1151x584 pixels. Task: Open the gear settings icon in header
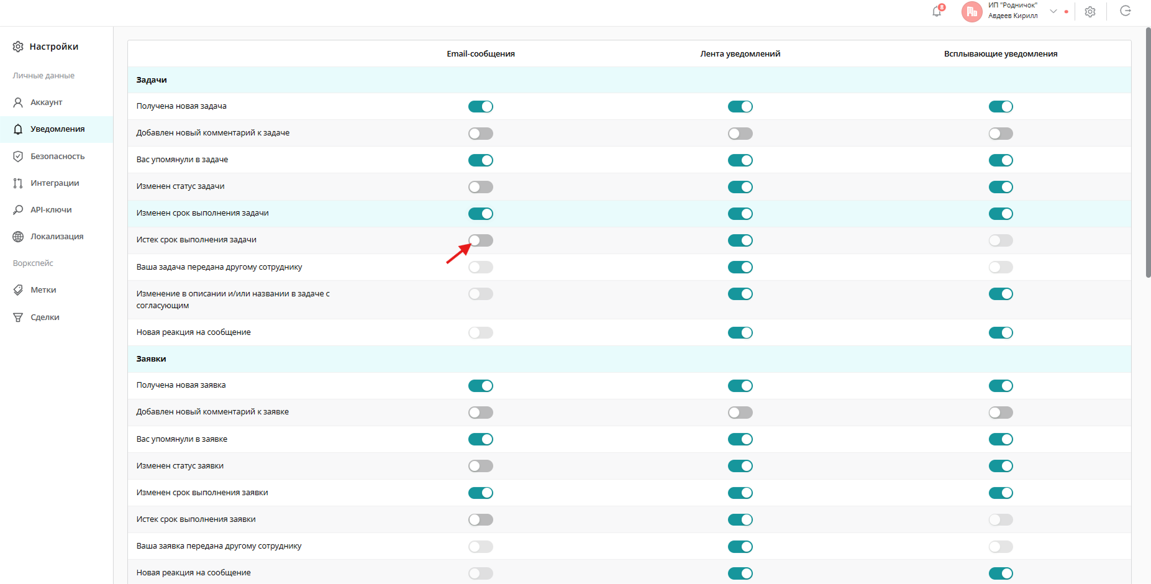[1090, 11]
